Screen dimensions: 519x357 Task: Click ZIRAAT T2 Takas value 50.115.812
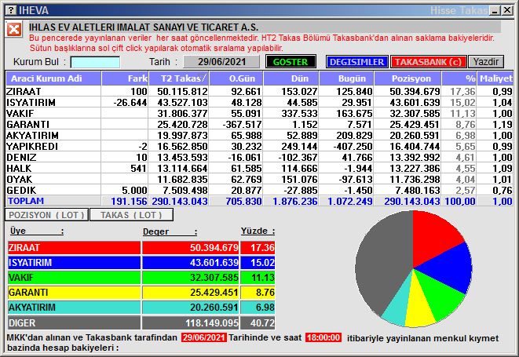click(x=182, y=91)
